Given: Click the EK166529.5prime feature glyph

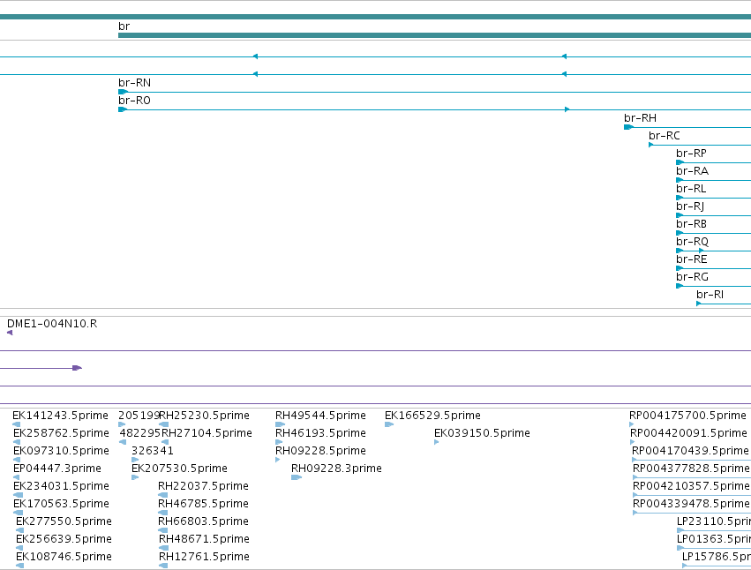Looking at the screenshot, I should click(x=389, y=424).
